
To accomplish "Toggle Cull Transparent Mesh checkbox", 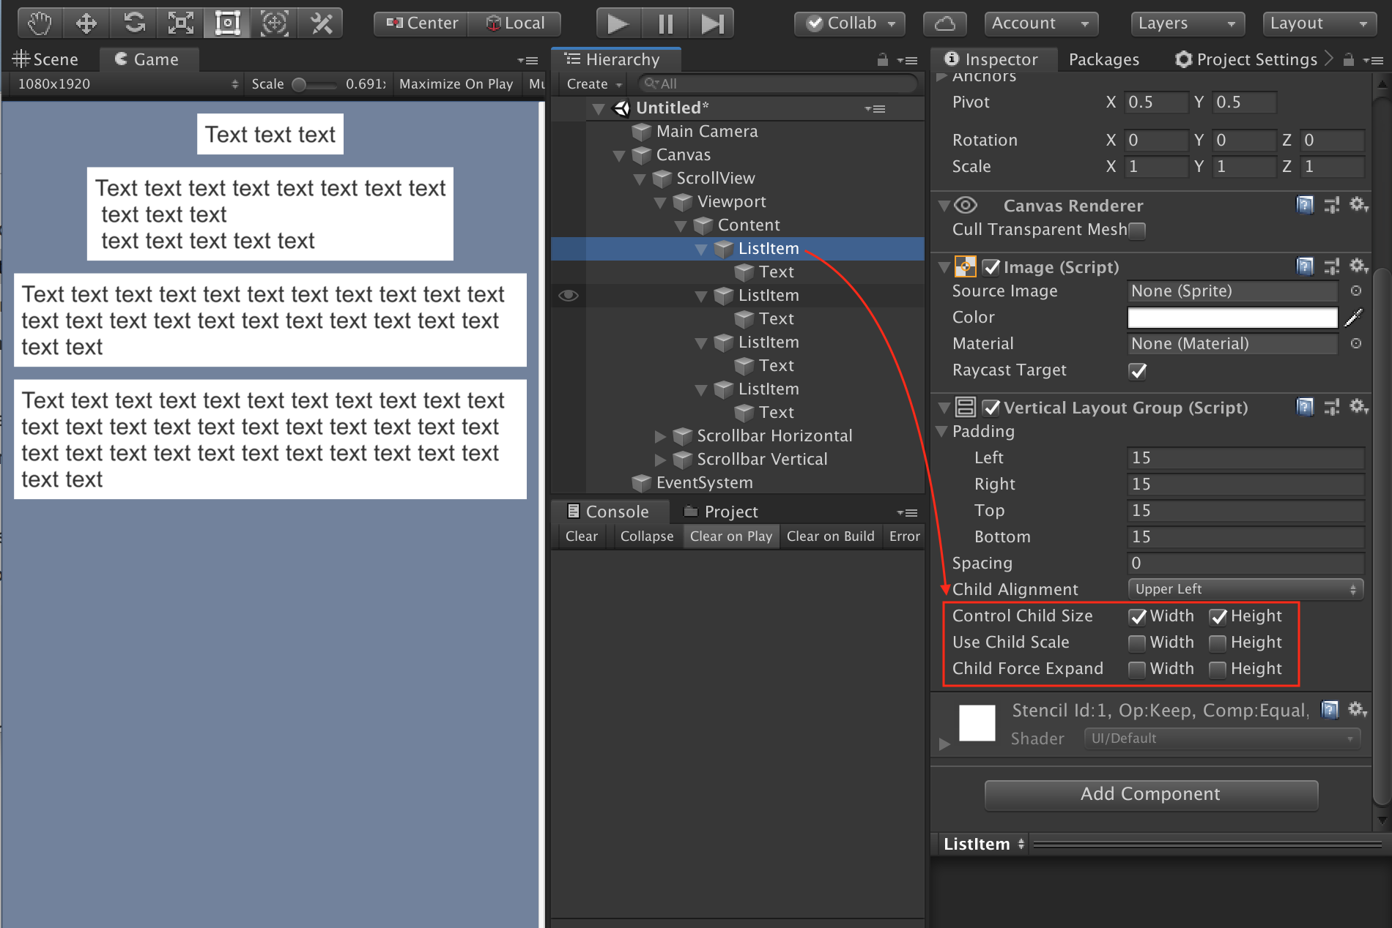I will [x=1137, y=231].
